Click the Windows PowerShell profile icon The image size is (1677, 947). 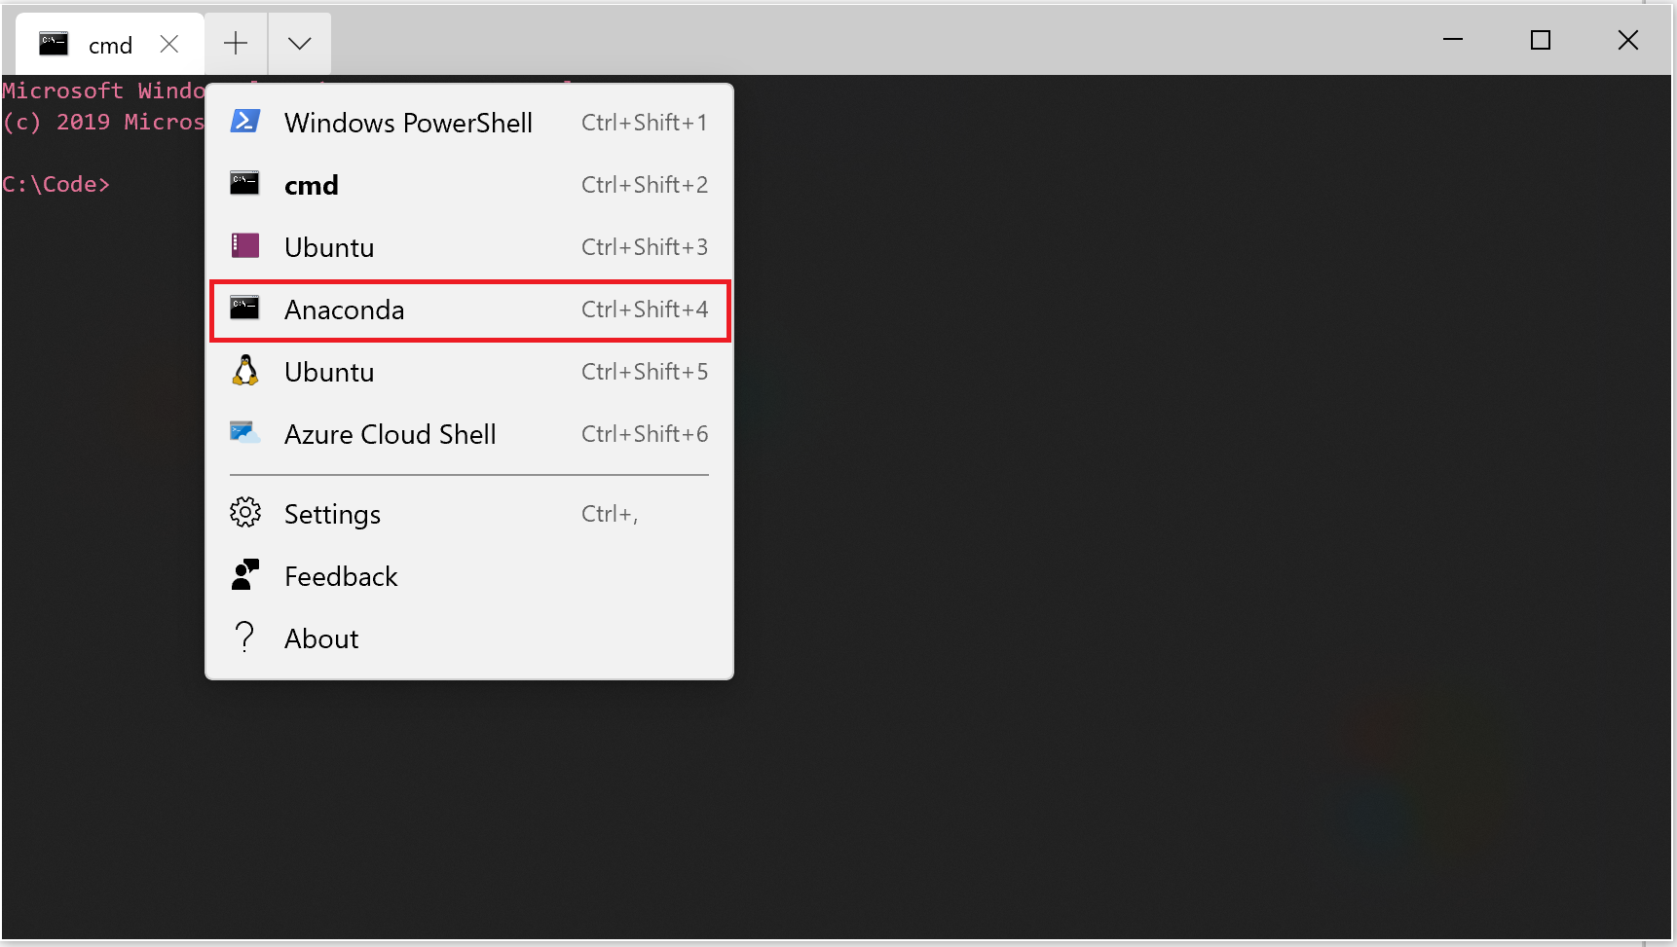pos(244,122)
